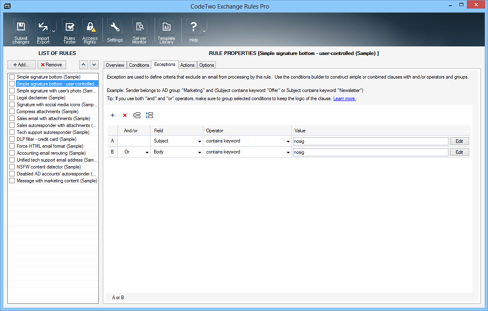Select the Exceptions tab
The width and height of the screenshot is (488, 311).
point(164,64)
